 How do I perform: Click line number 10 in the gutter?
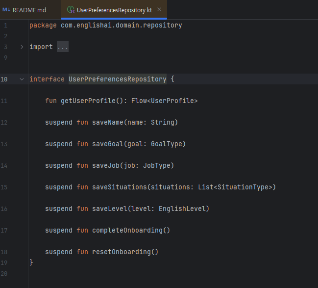click(x=4, y=79)
